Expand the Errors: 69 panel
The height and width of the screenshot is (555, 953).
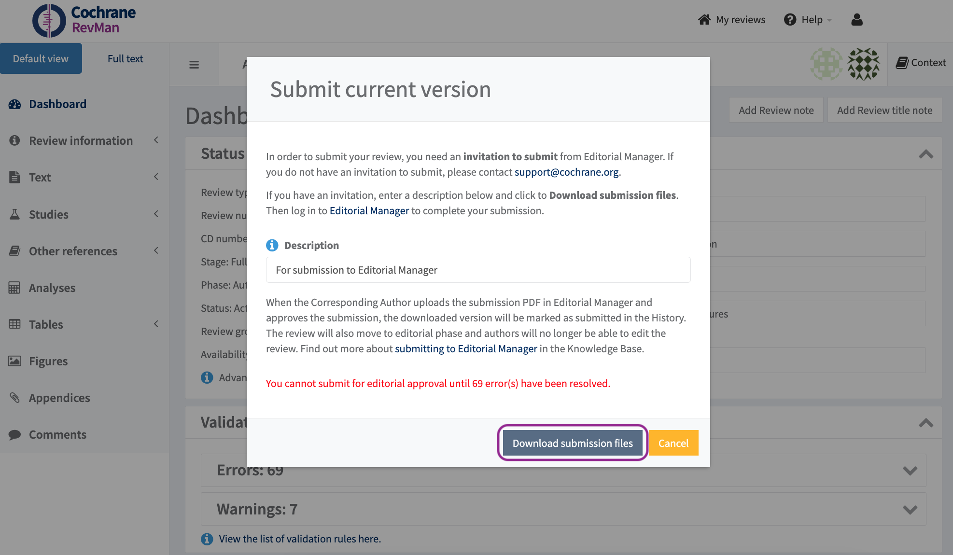click(910, 470)
